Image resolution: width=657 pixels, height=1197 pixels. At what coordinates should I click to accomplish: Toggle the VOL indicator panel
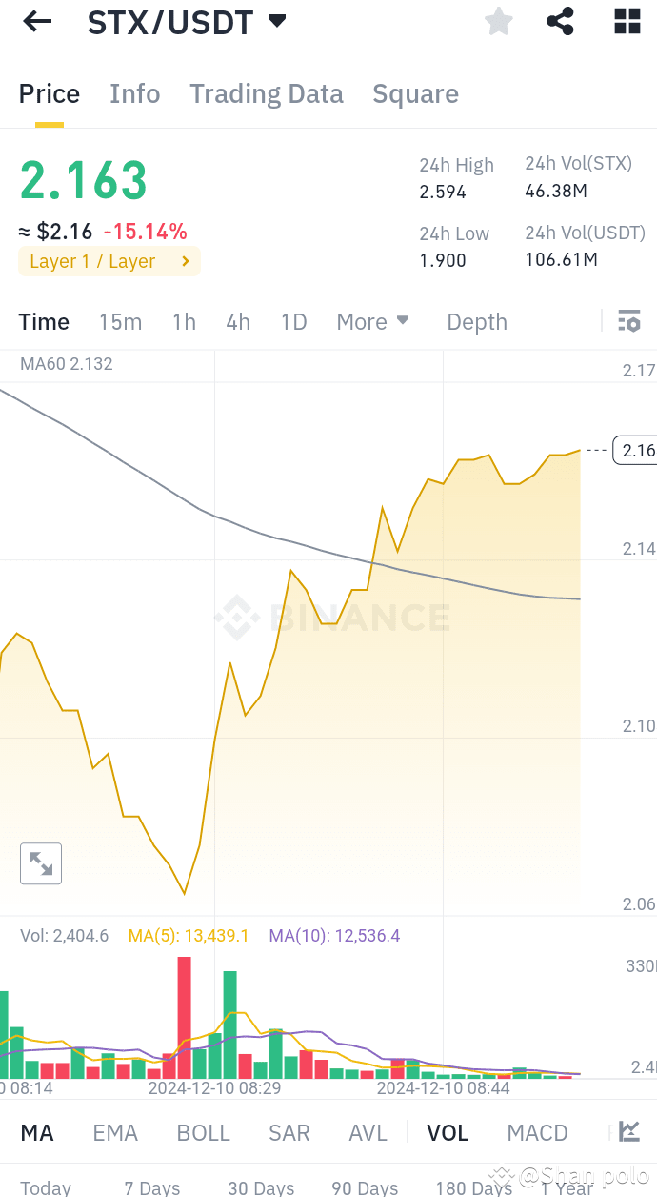(x=448, y=1132)
